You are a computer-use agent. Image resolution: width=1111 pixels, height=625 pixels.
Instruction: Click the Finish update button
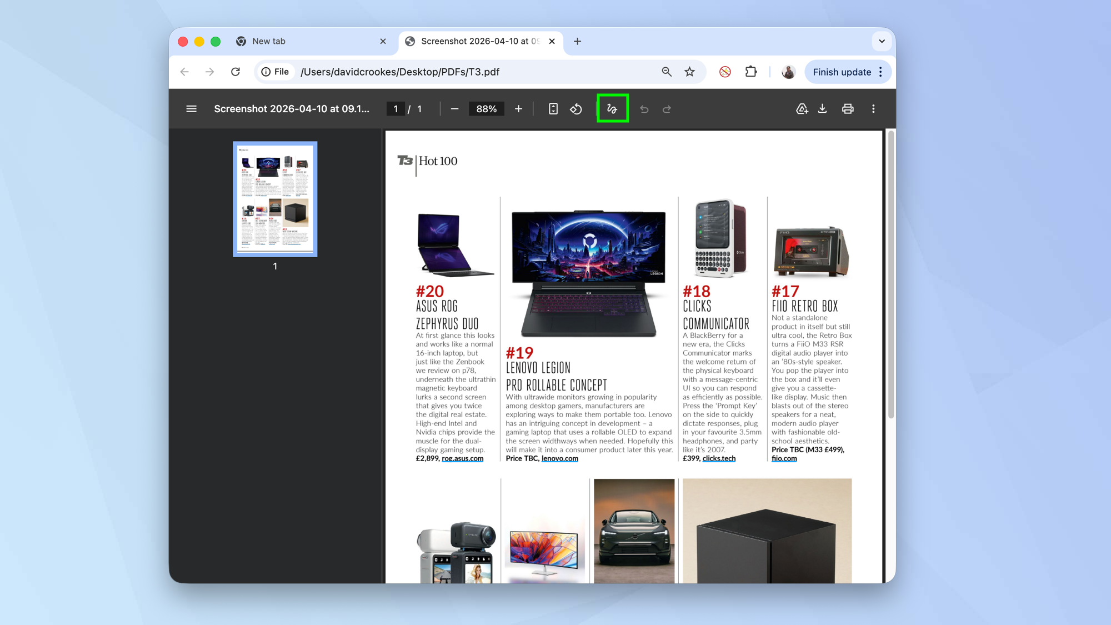(x=842, y=72)
